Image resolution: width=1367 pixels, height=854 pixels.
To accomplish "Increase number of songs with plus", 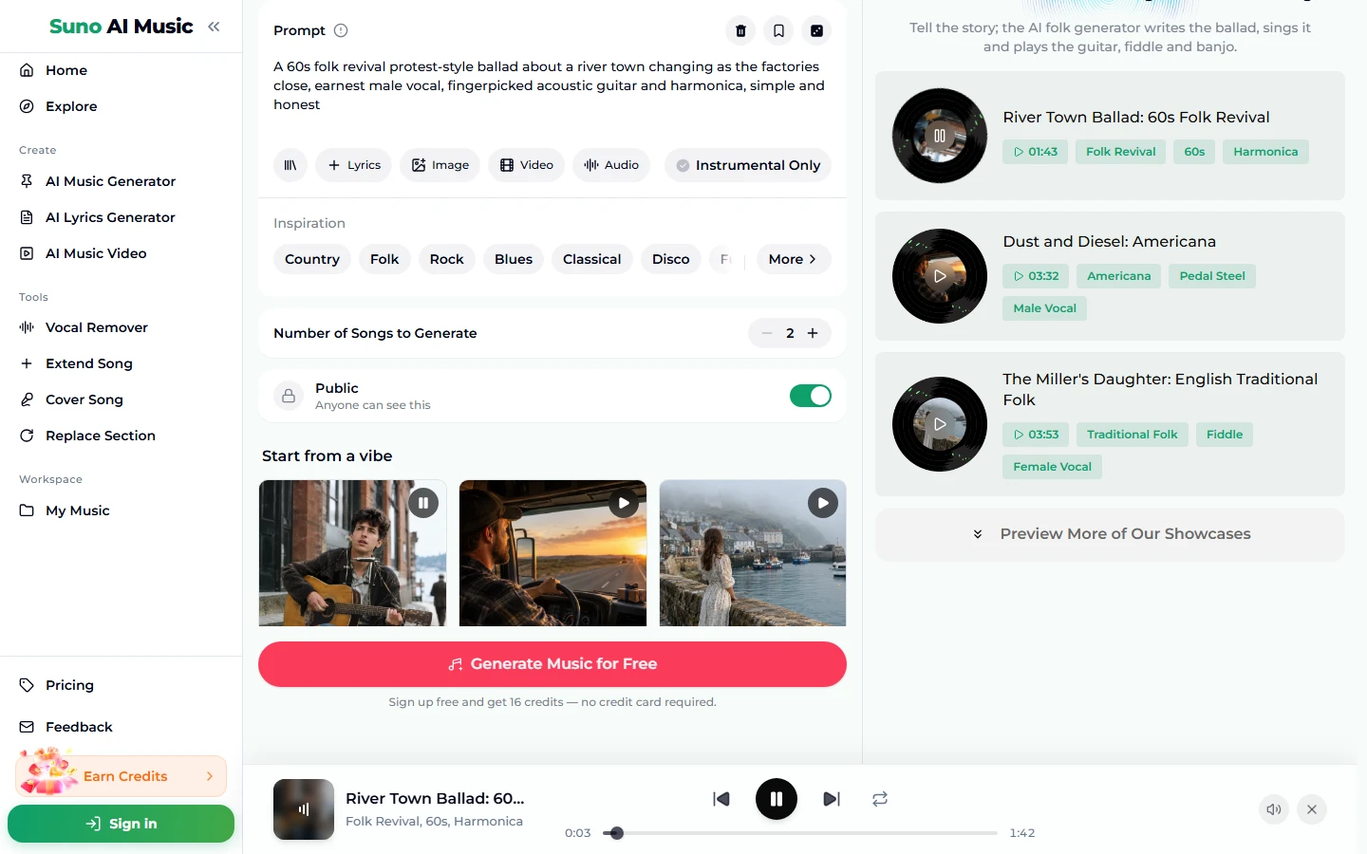I will tap(813, 333).
